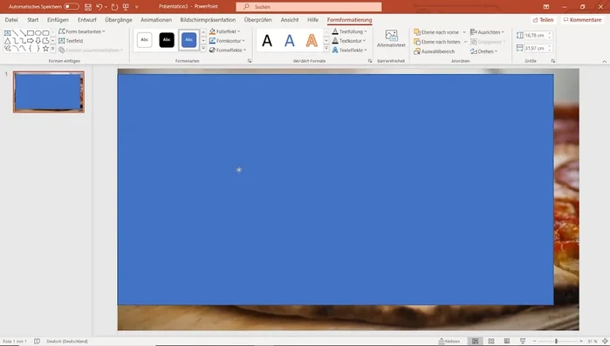Expand the shape styles gallery
Viewport: 610px width, 346px height.
point(203,49)
